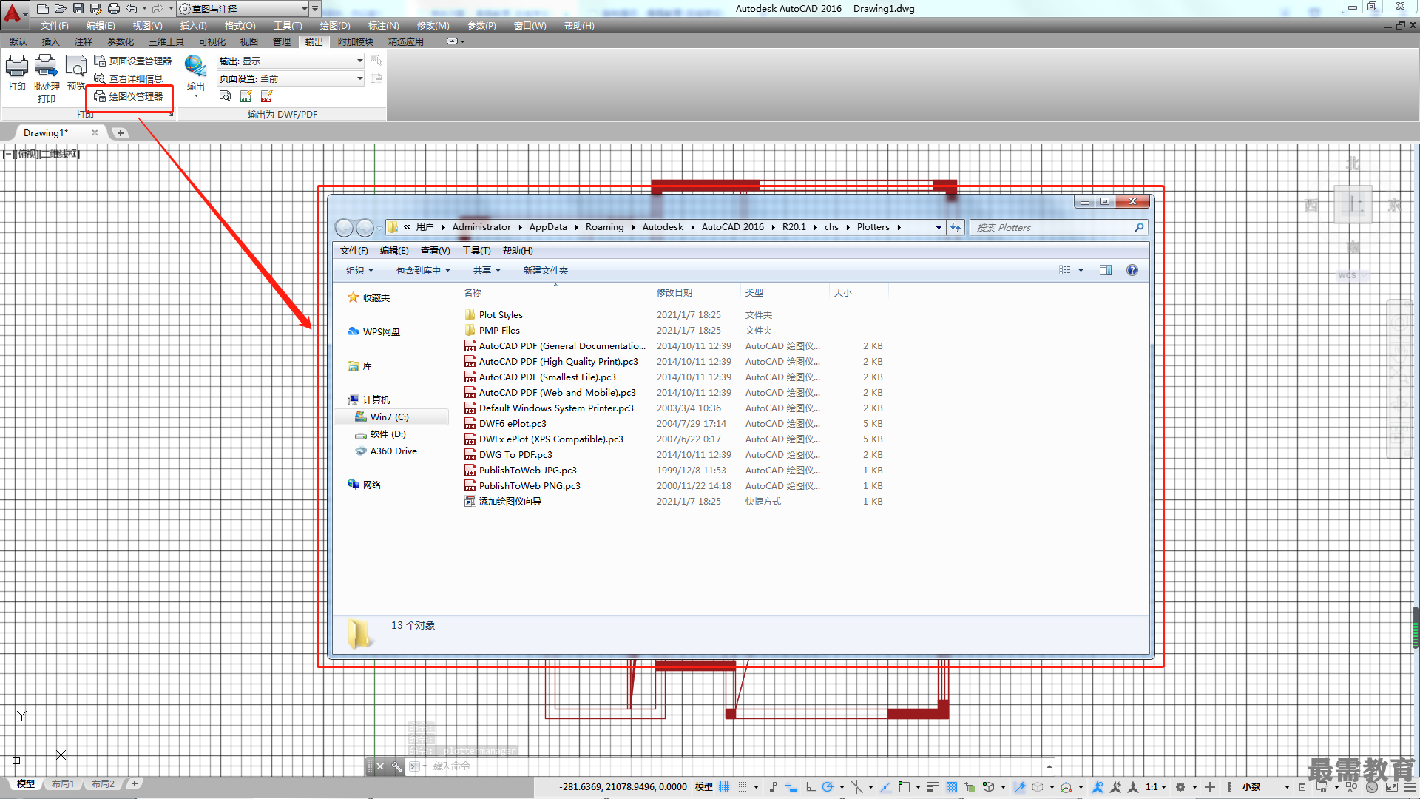Image resolution: width=1420 pixels, height=799 pixels.
Task: Open the 输出: 显示 dropdown
Action: (x=291, y=61)
